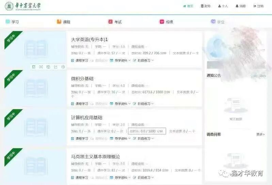Switch to the 考试 tab
272x185 pixels.
(x=115, y=22)
